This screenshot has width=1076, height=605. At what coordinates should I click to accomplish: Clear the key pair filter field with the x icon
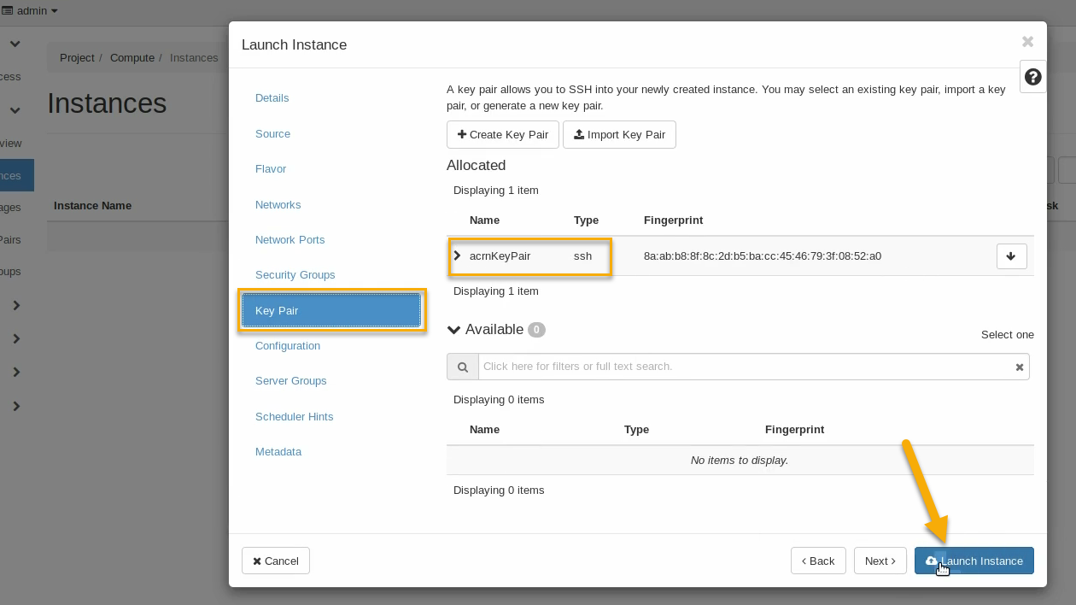(1019, 367)
